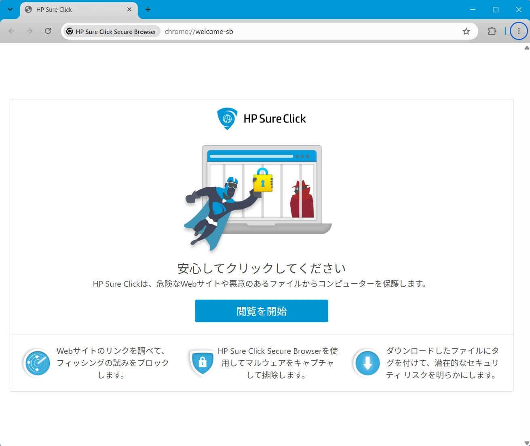Click the HP Sure Click shield logo
This screenshot has height=446, width=530.
[227, 118]
